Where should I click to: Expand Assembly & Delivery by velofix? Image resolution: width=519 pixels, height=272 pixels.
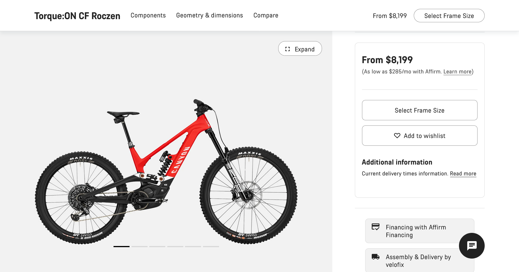tap(419, 261)
